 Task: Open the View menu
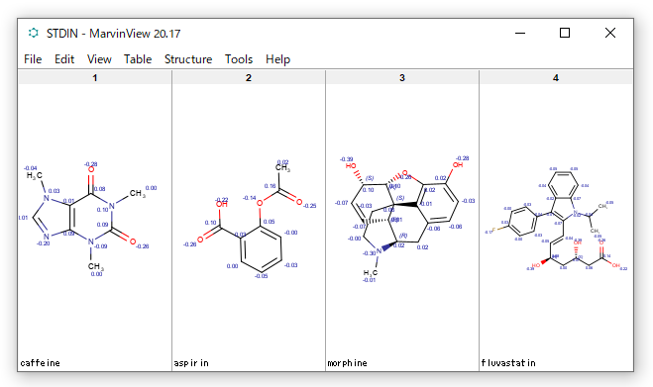[x=99, y=59]
